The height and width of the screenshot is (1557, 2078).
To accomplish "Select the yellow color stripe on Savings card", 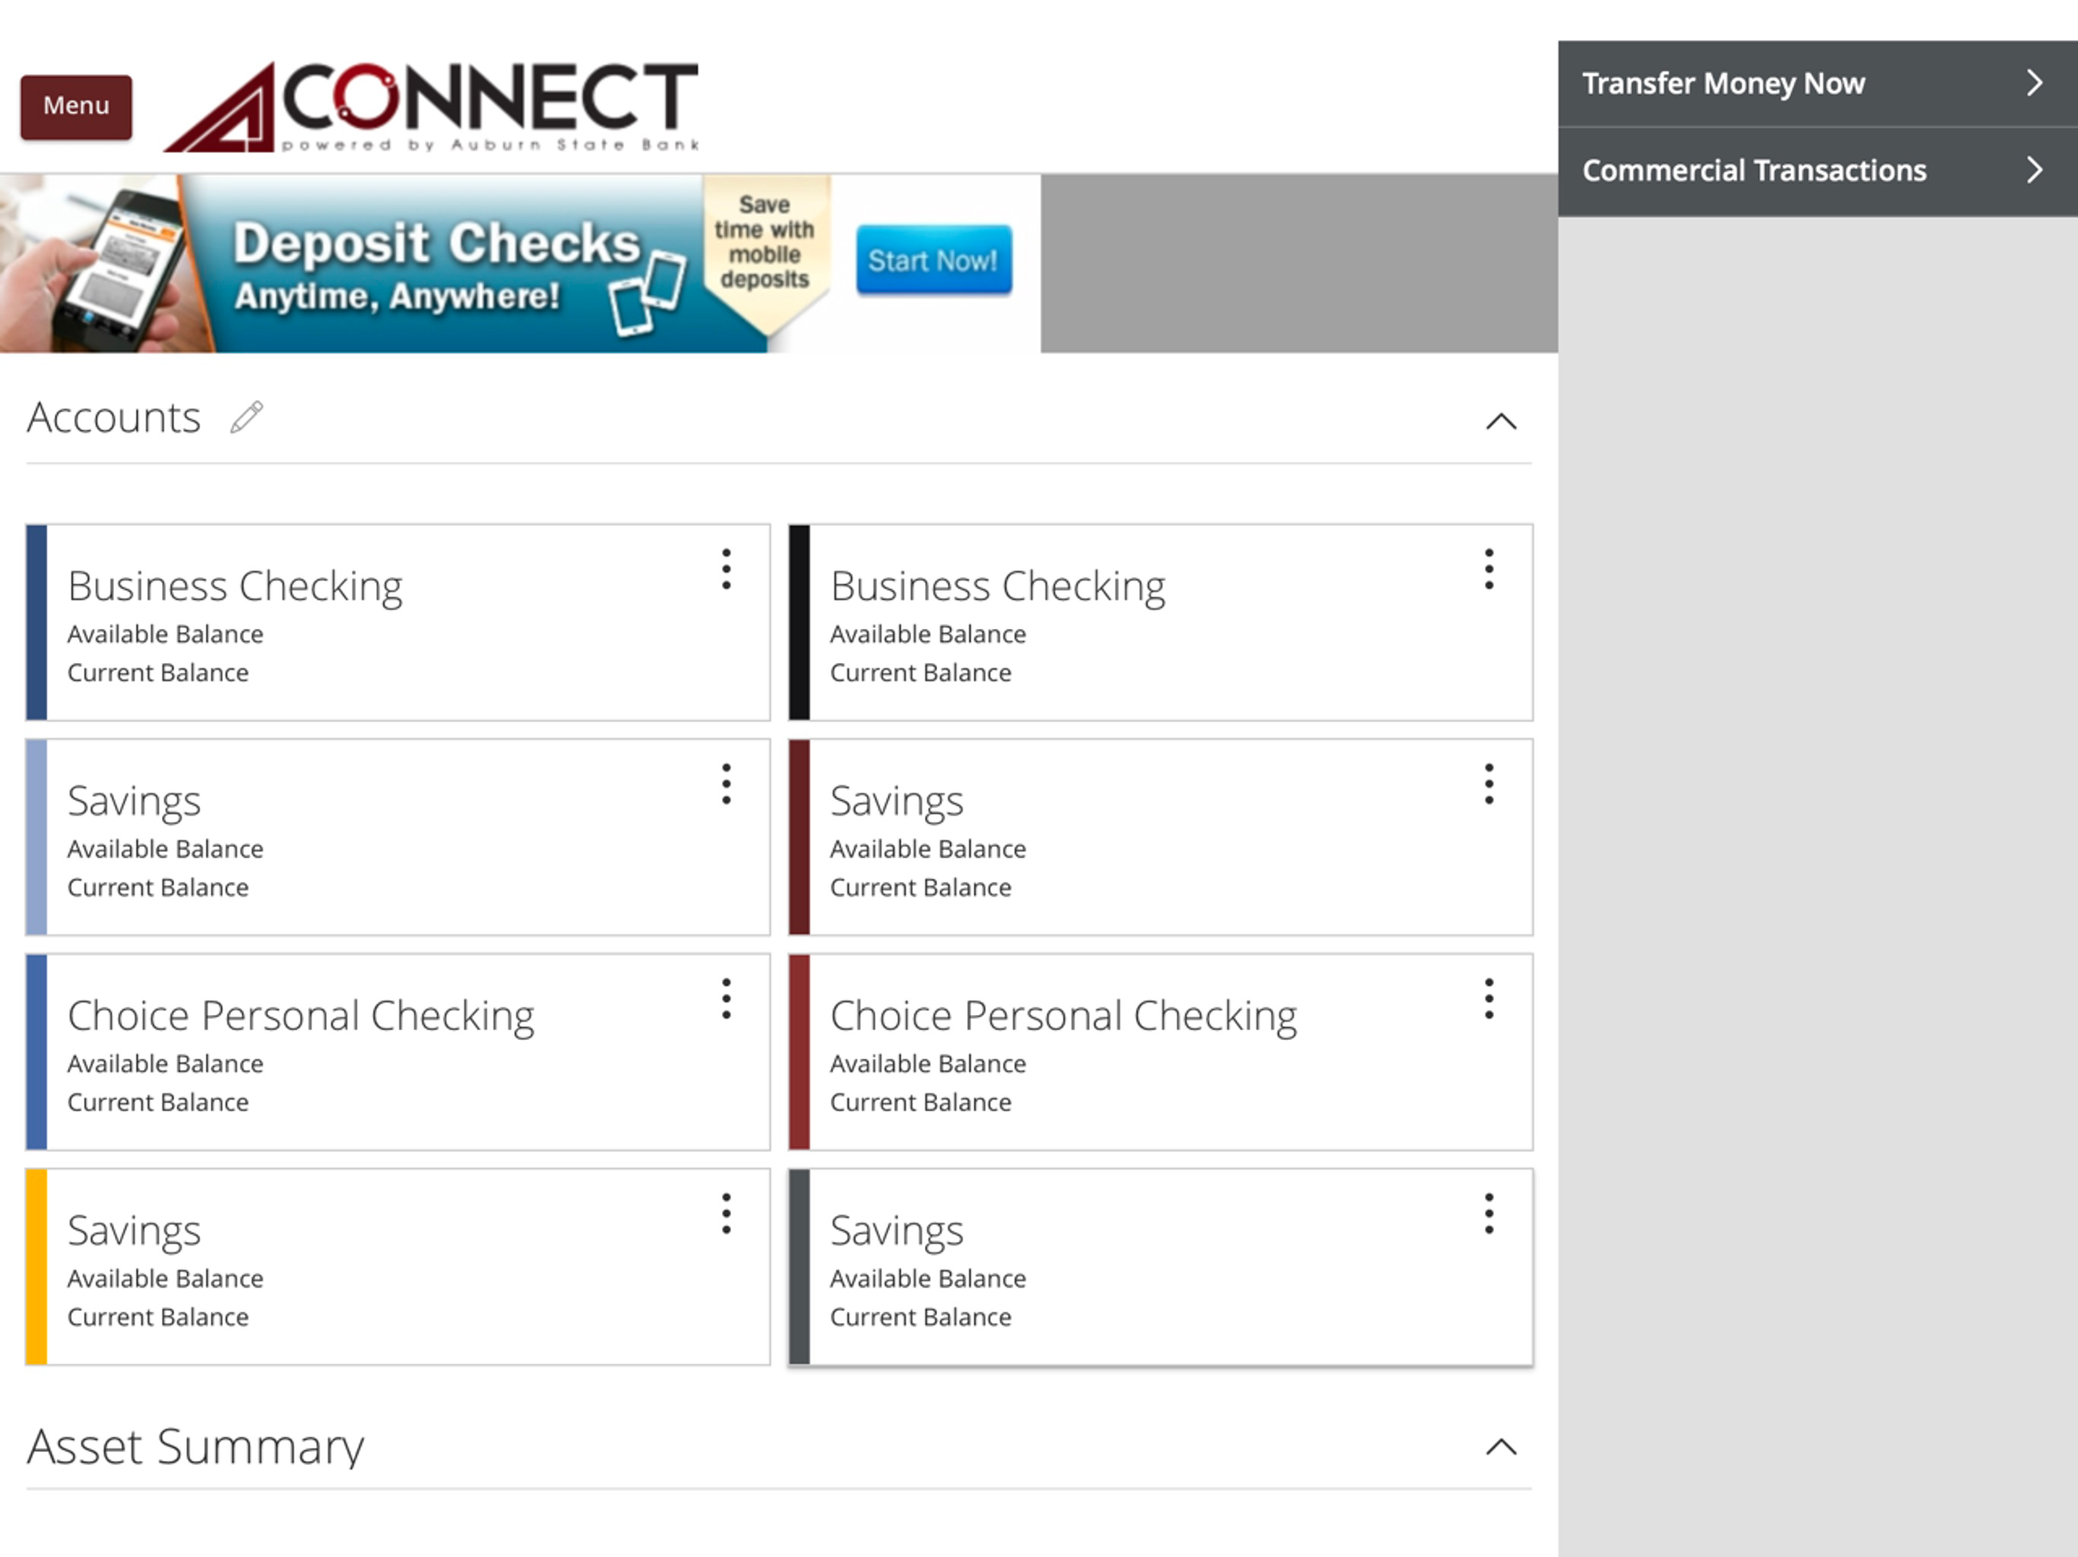I will click(x=37, y=1267).
